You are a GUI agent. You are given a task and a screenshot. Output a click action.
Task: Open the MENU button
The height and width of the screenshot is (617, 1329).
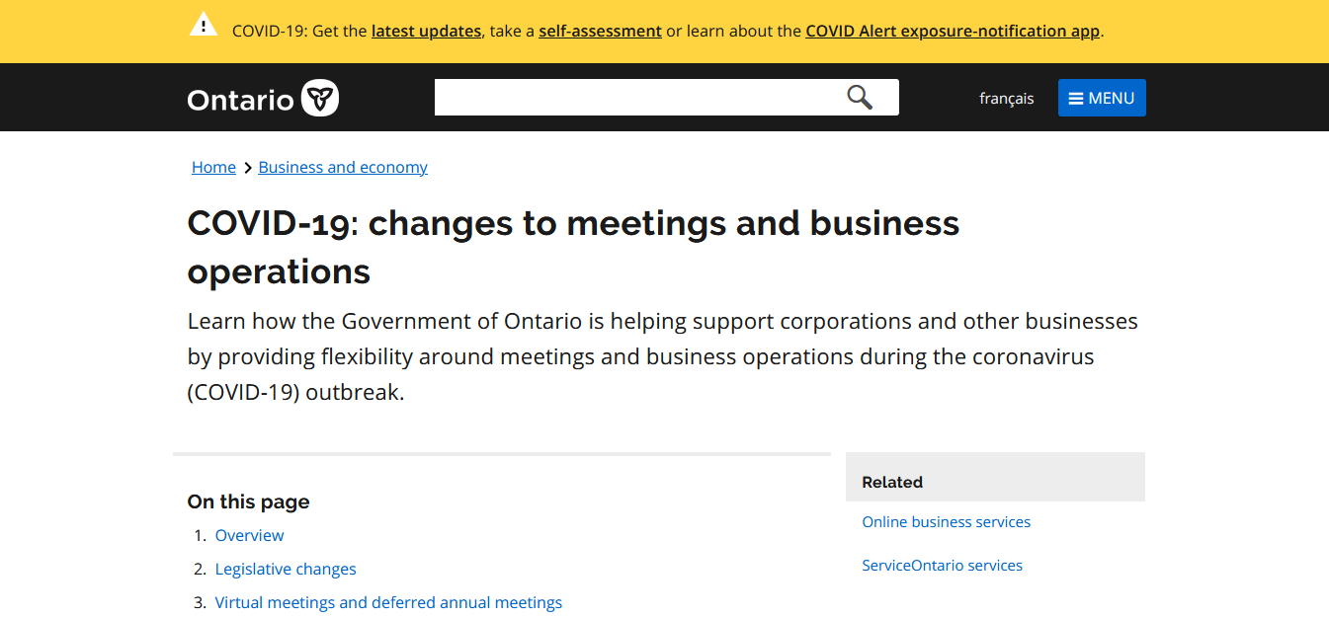click(1102, 98)
